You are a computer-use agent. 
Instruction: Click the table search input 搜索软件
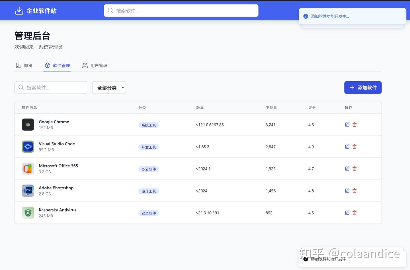pos(51,88)
